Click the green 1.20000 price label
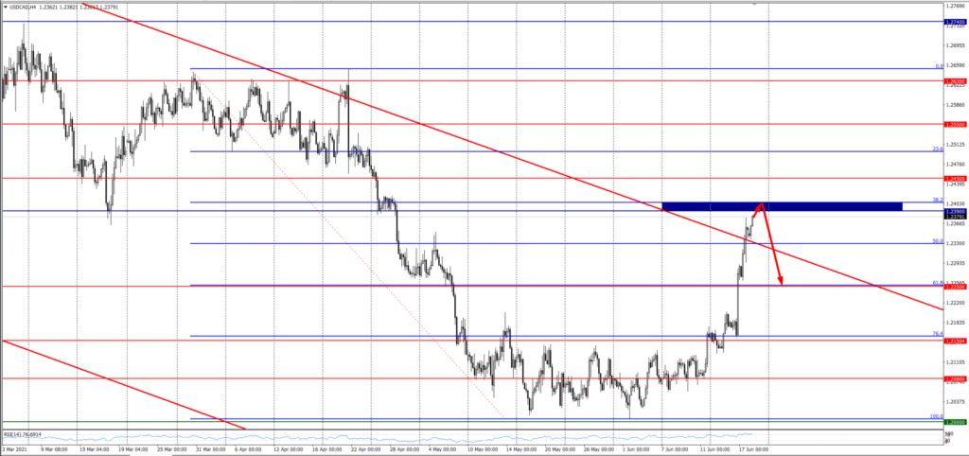 tap(954, 422)
